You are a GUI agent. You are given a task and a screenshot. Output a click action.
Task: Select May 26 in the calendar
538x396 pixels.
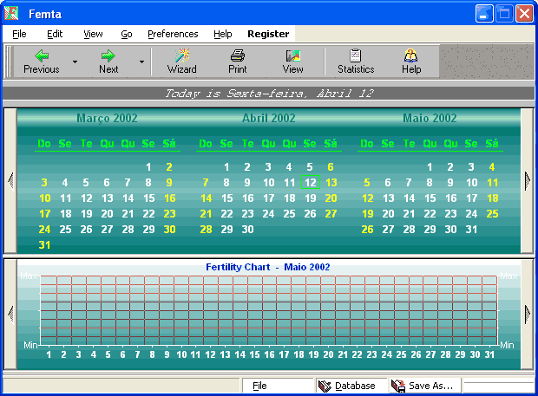tap(367, 229)
